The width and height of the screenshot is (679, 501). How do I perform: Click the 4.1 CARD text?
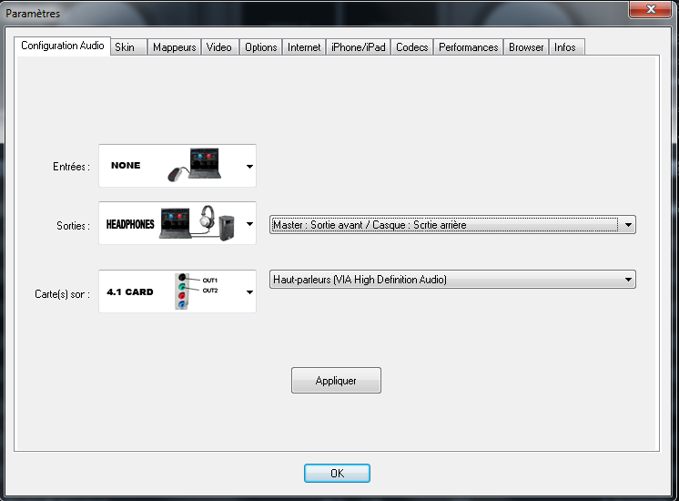pyautogui.click(x=130, y=292)
